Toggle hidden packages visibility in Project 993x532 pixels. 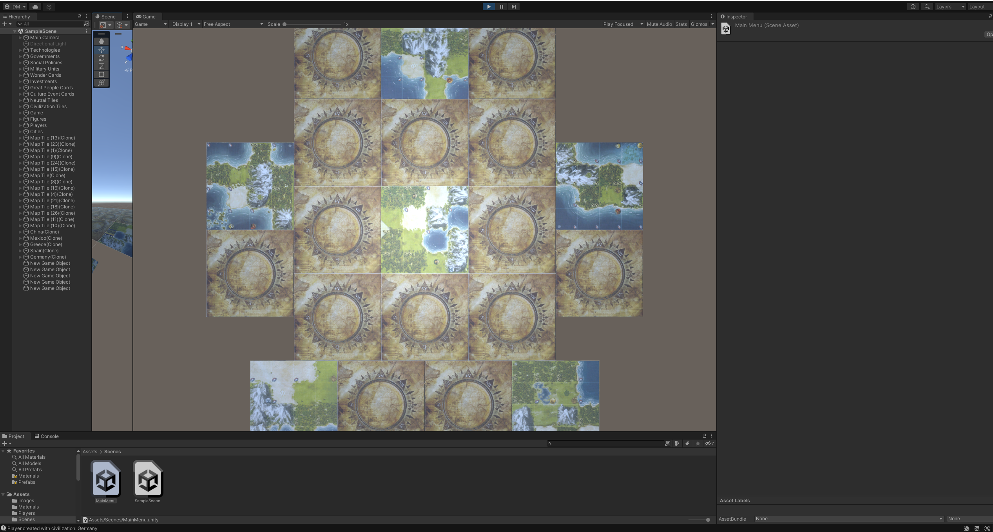click(x=709, y=443)
